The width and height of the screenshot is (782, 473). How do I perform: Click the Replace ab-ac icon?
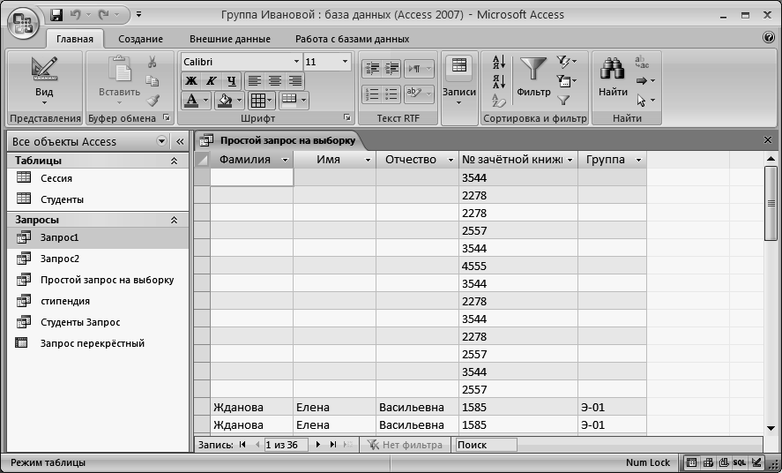coord(642,62)
